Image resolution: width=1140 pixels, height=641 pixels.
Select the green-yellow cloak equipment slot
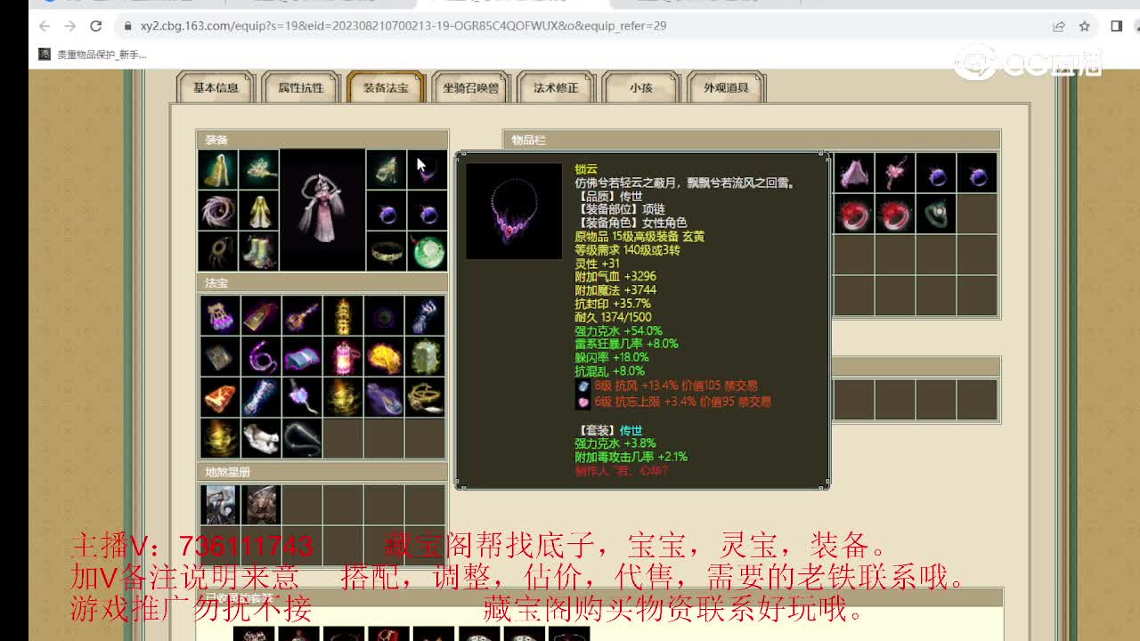click(217, 170)
